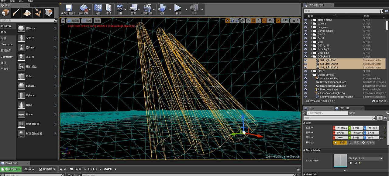Viewport: 389px width, 176px height.
Task: Open Foliage mode leaf icon
Action: click(x=38, y=12)
